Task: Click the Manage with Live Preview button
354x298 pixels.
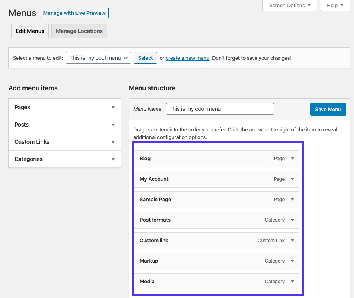Action: click(74, 13)
